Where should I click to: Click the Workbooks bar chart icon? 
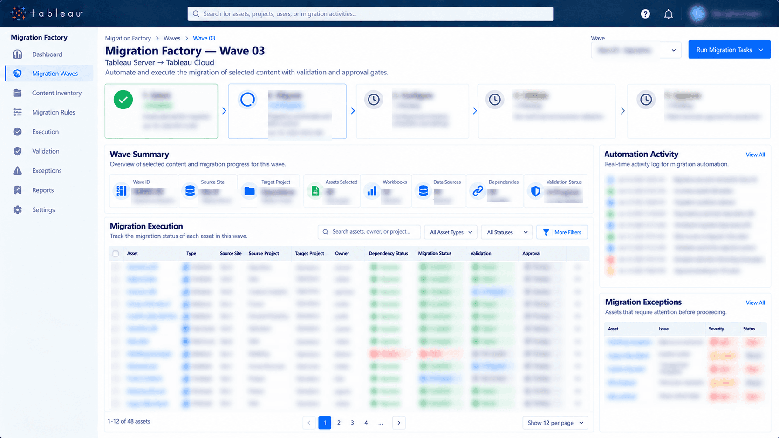[372, 191]
